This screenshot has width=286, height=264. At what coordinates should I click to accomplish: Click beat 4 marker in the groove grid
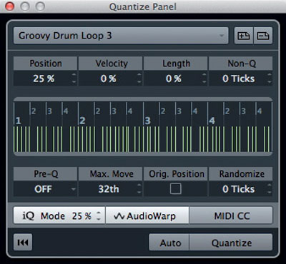tap(212, 121)
